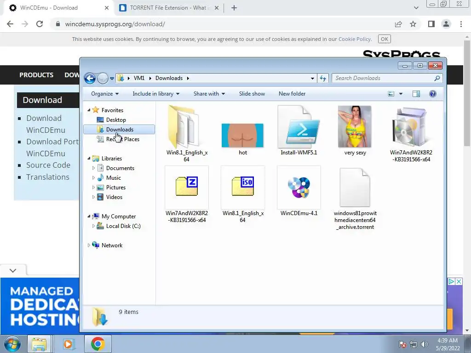Open the Translations link

point(47,177)
